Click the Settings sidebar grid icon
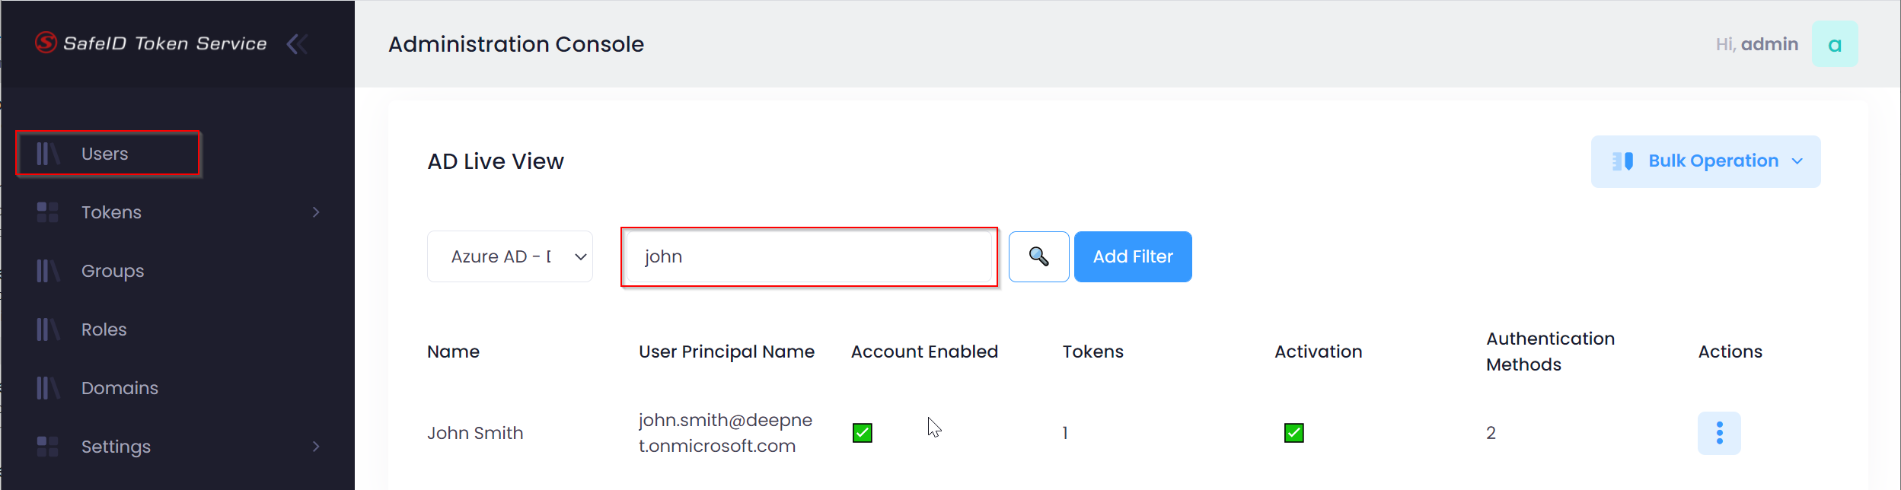Viewport: 1901px width, 490px height. (47, 447)
